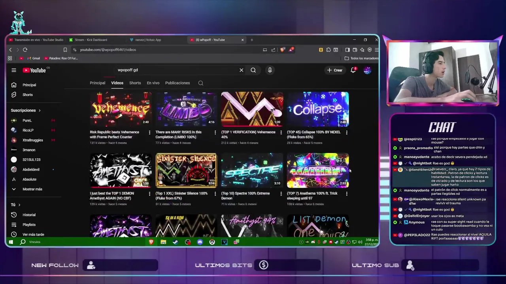Open File Explorer from the taskbar

[x=163, y=242]
